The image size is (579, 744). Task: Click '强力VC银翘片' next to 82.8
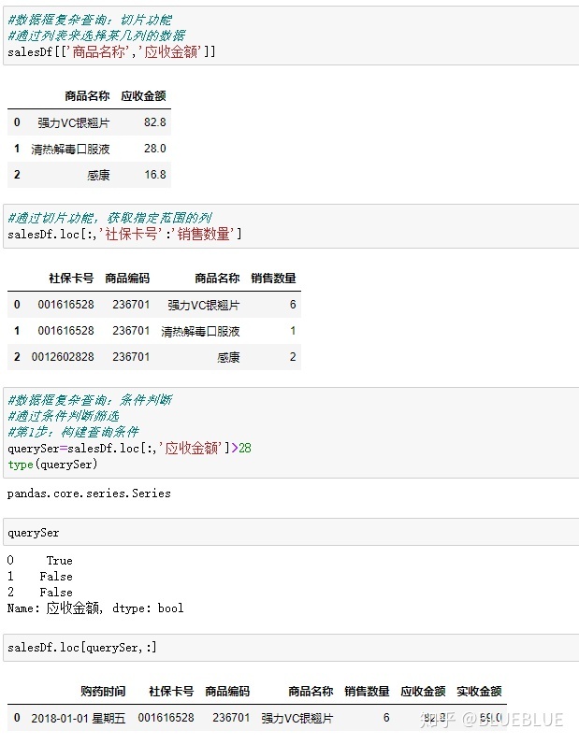tap(74, 122)
